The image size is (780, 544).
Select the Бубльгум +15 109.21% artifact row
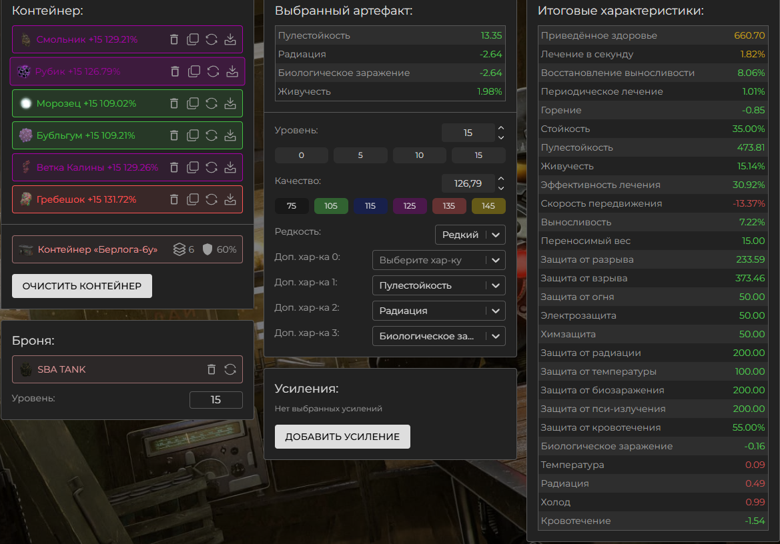(127, 135)
